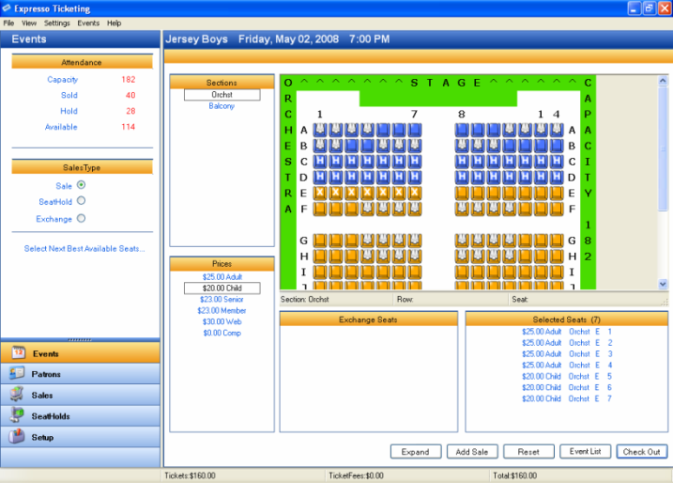Screen dimensions: 673x483
Task: Click the SeatHolds icon in sidebar
Action: click(x=17, y=415)
